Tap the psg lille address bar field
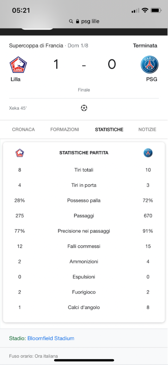Image resolution: width=168 pixels, height=365 pixels. point(84,21)
